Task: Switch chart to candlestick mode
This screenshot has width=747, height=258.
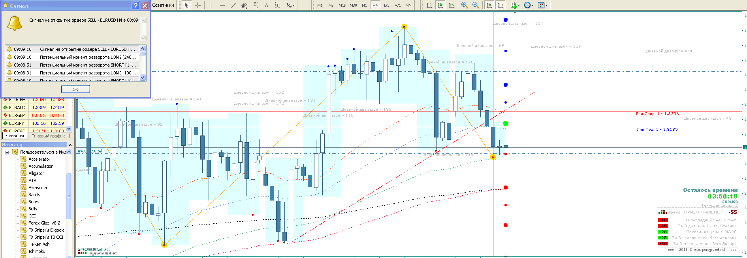Action: pos(440,5)
